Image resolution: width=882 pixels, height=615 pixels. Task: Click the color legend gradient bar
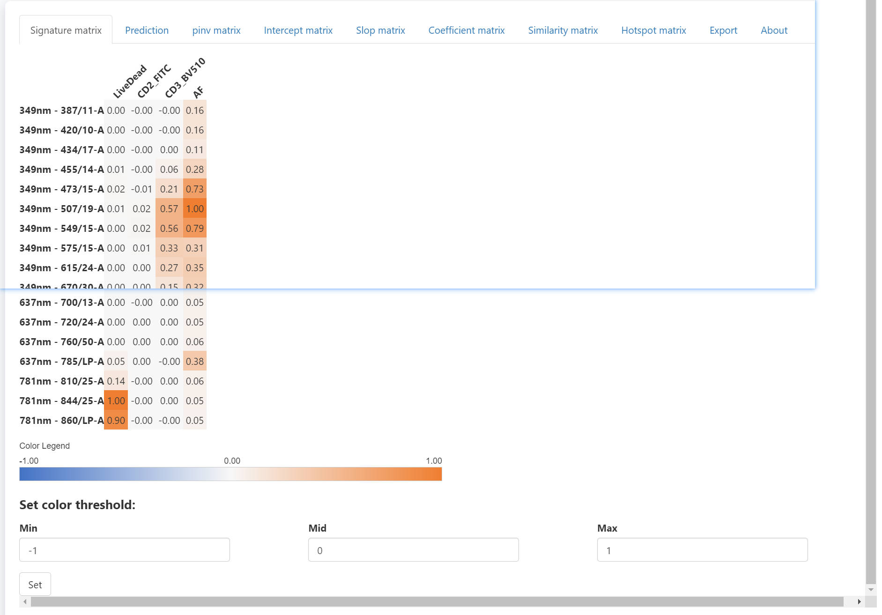tap(230, 474)
